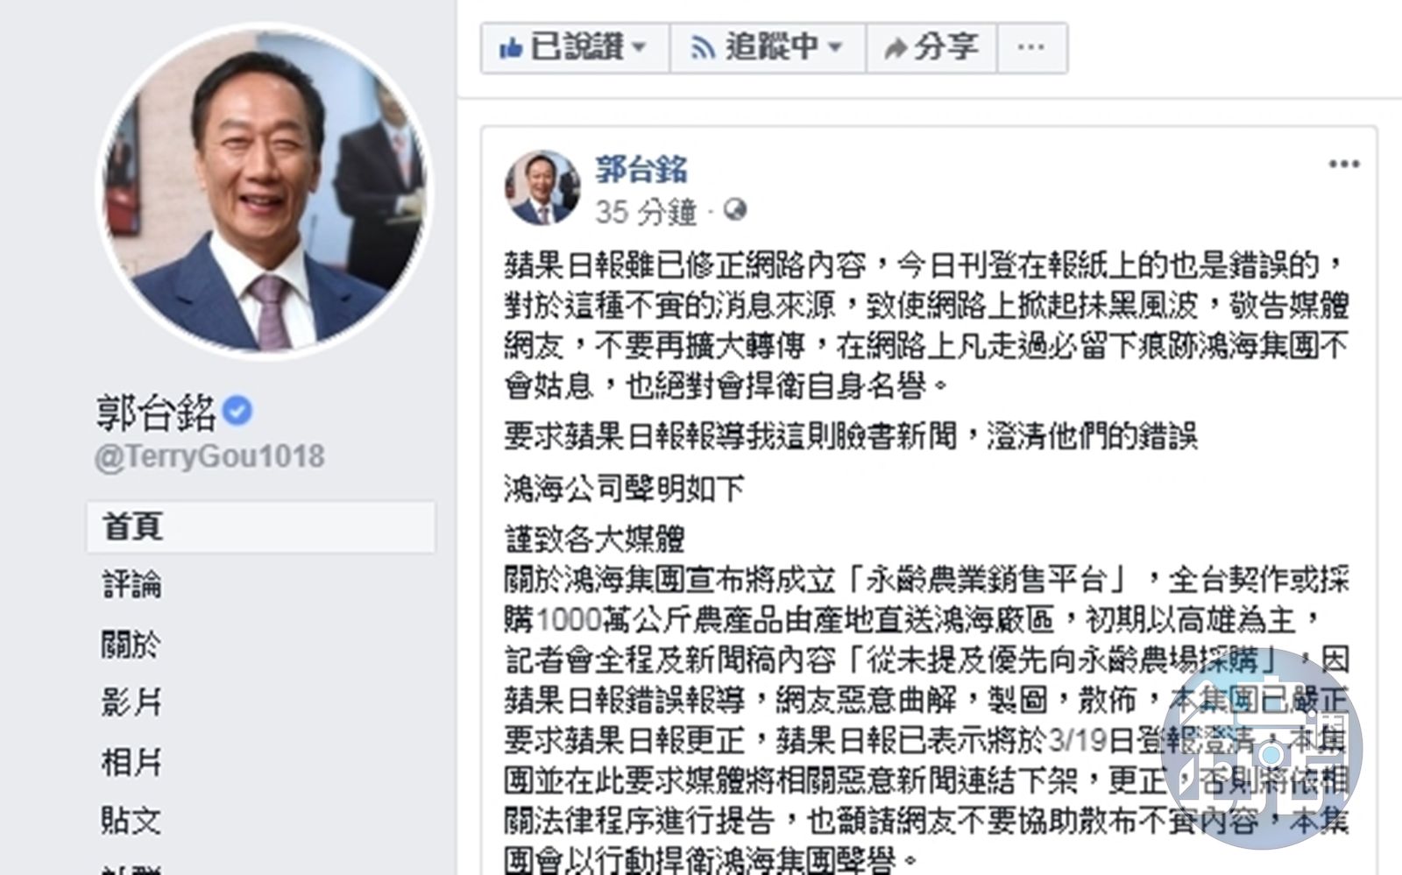Open the large 郭台銘 profile picture
Screen dimensions: 1402x875
[265, 189]
